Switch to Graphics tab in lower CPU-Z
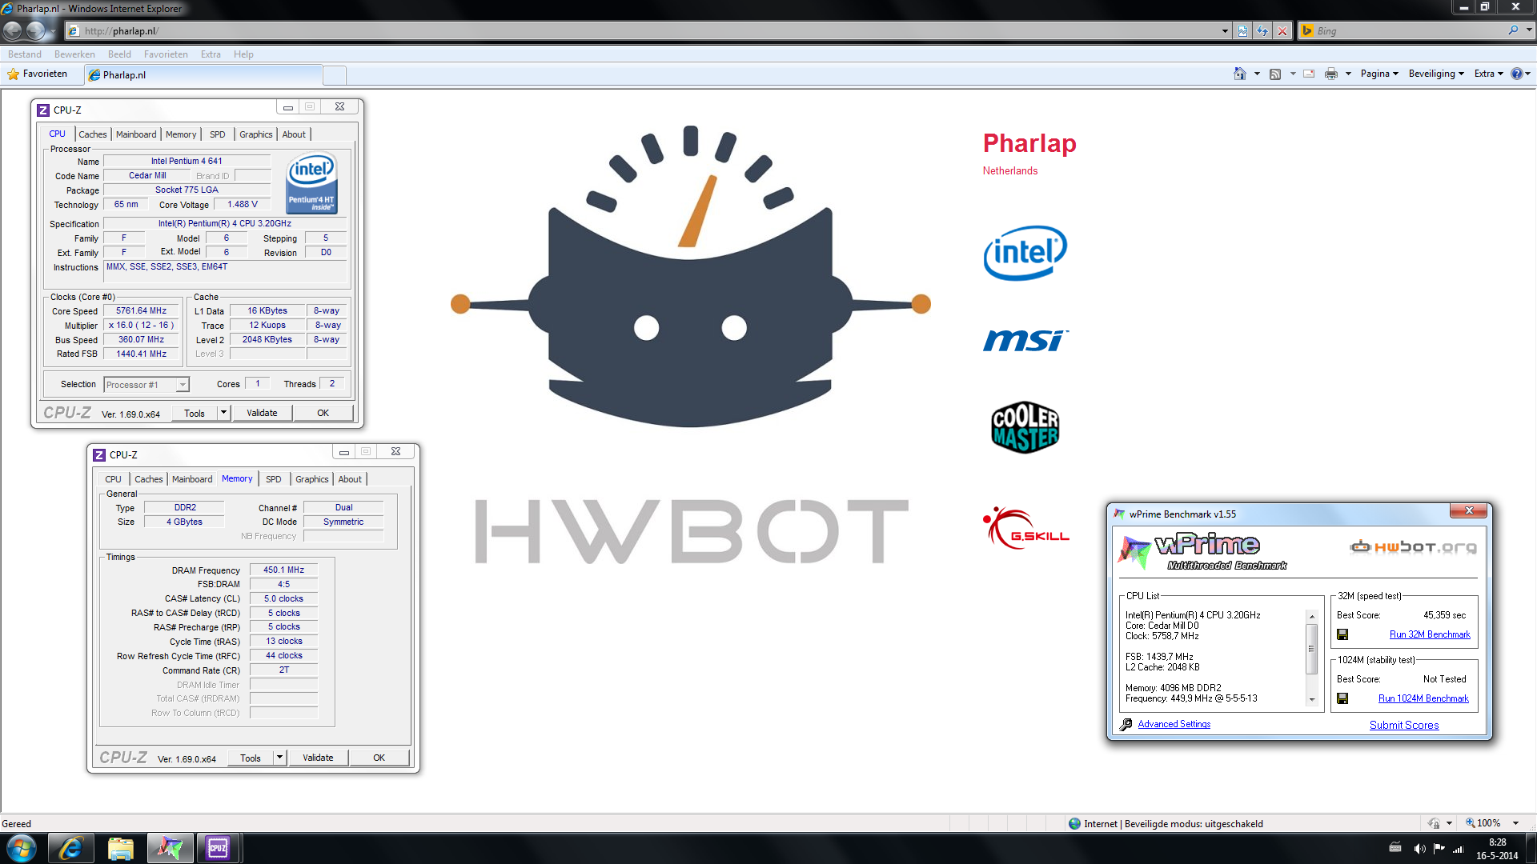 tap(312, 479)
